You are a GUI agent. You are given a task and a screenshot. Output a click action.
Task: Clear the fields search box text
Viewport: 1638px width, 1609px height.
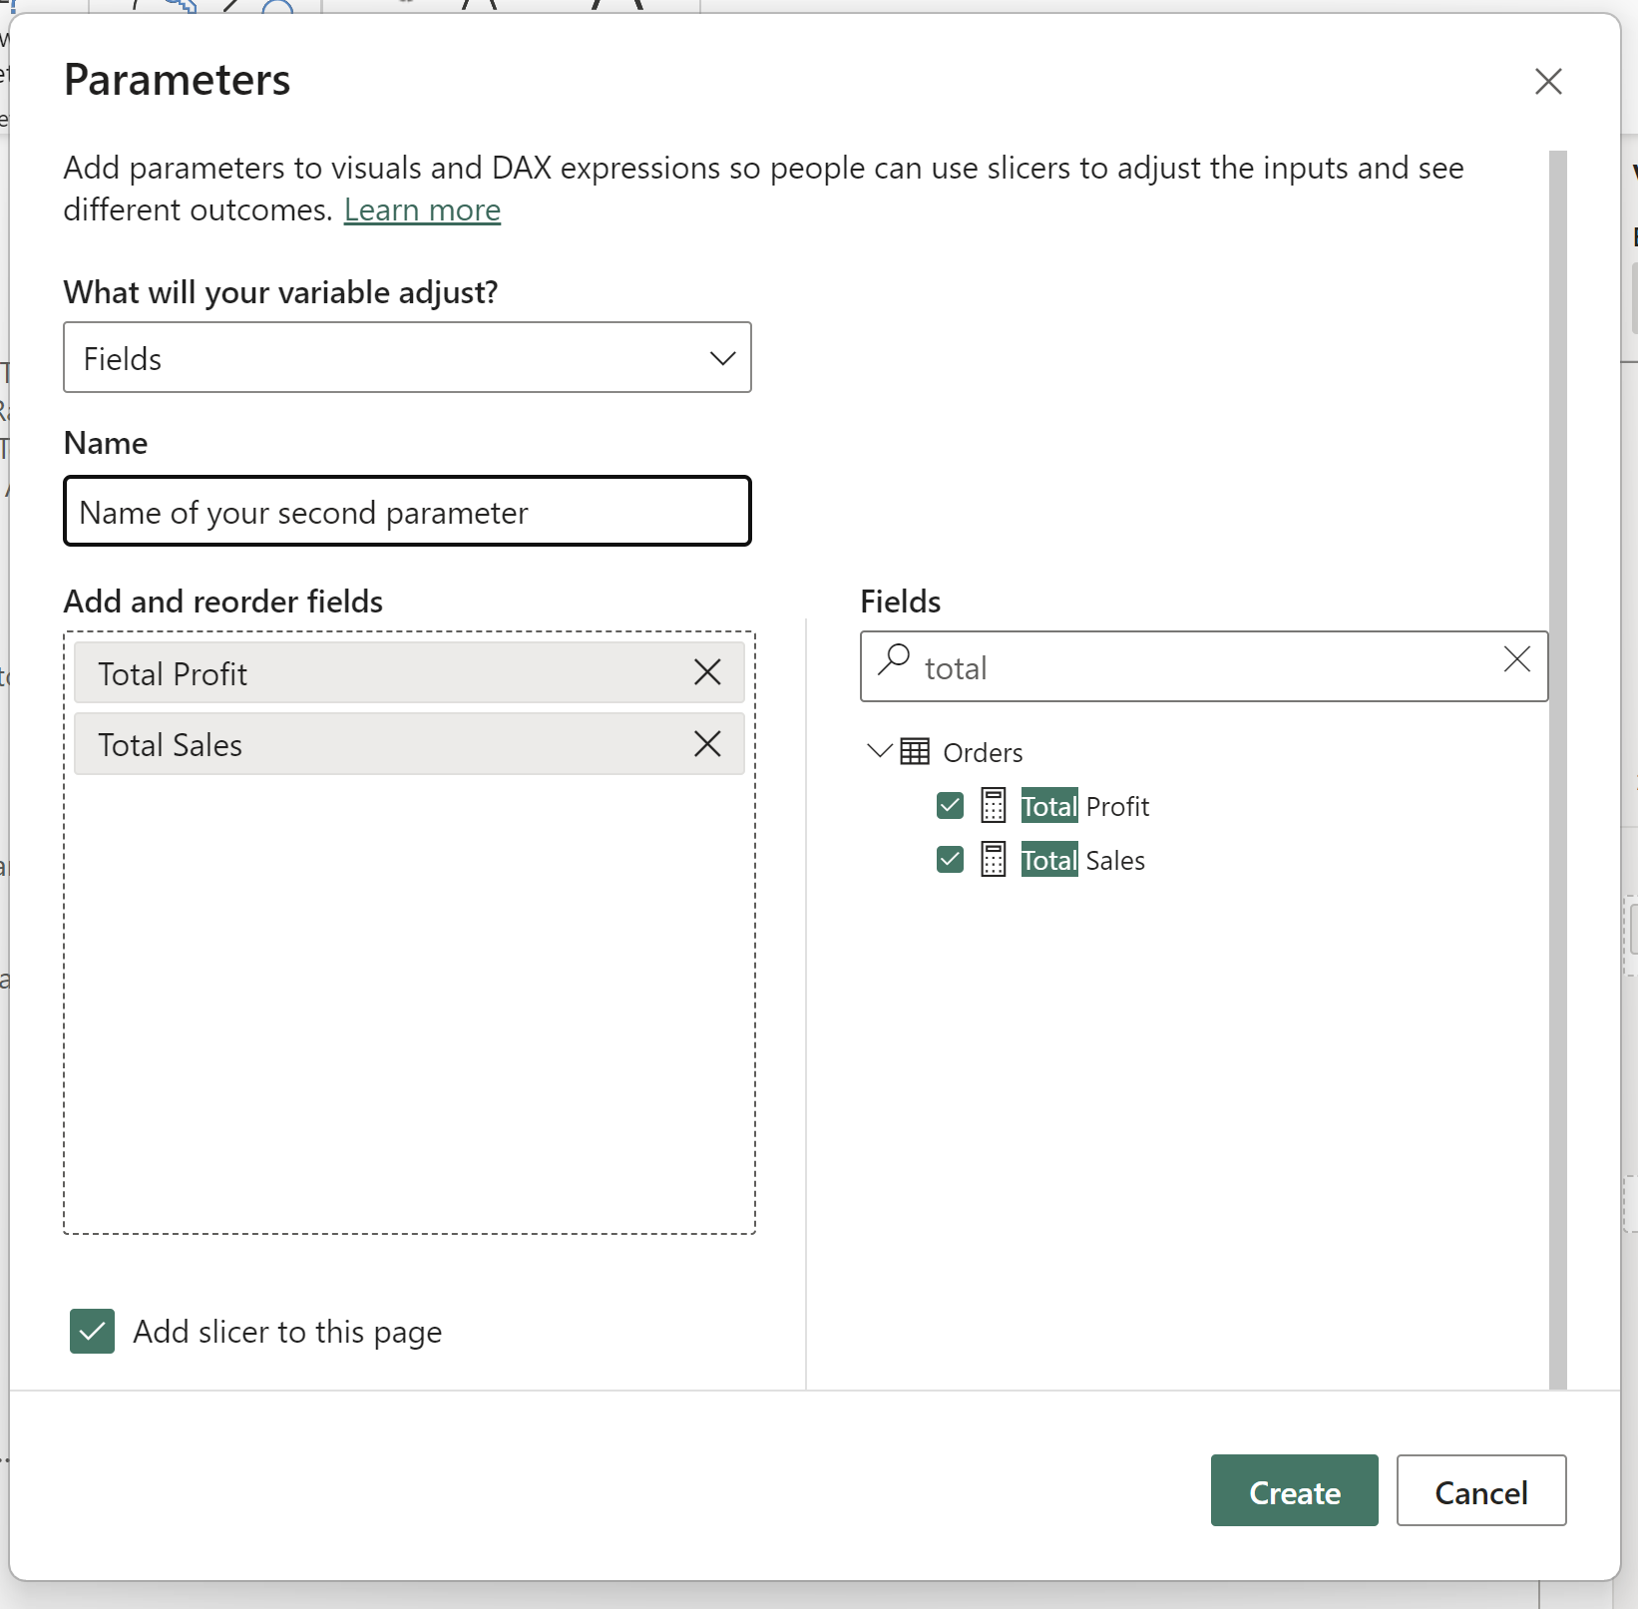click(x=1516, y=659)
